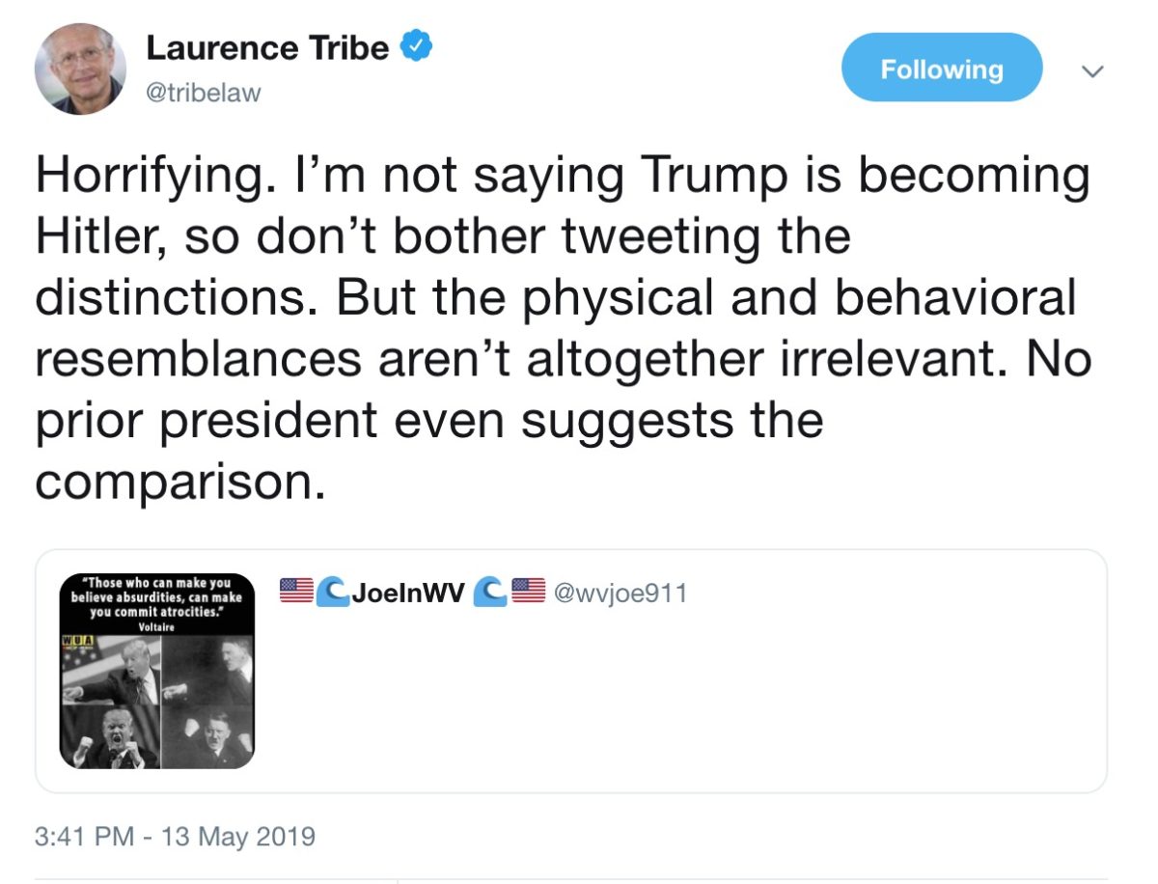
Task: Visit the @wvjoe911 handle in quoted tweet
Action: click(619, 592)
